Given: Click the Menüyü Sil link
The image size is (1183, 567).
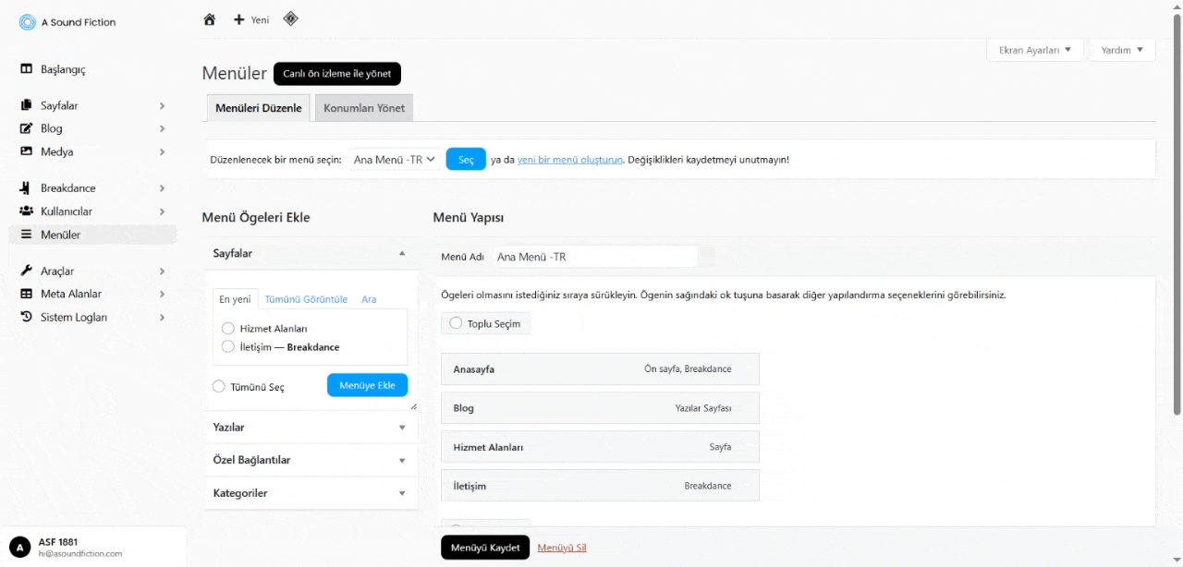Looking at the screenshot, I should tap(562, 548).
